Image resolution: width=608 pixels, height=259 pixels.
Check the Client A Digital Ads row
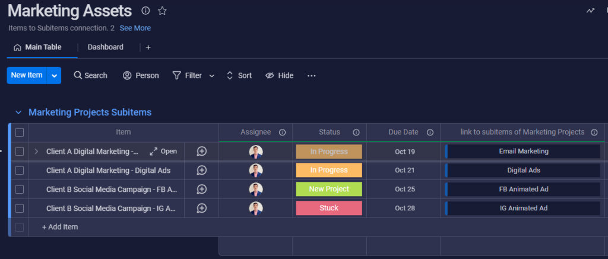pyautogui.click(x=20, y=170)
